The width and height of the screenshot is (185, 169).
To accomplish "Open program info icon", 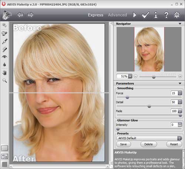I will coord(156,15).
